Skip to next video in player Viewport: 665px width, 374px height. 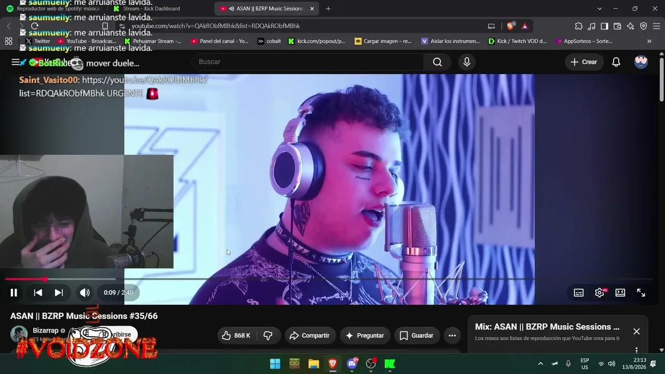coord(59,292)
